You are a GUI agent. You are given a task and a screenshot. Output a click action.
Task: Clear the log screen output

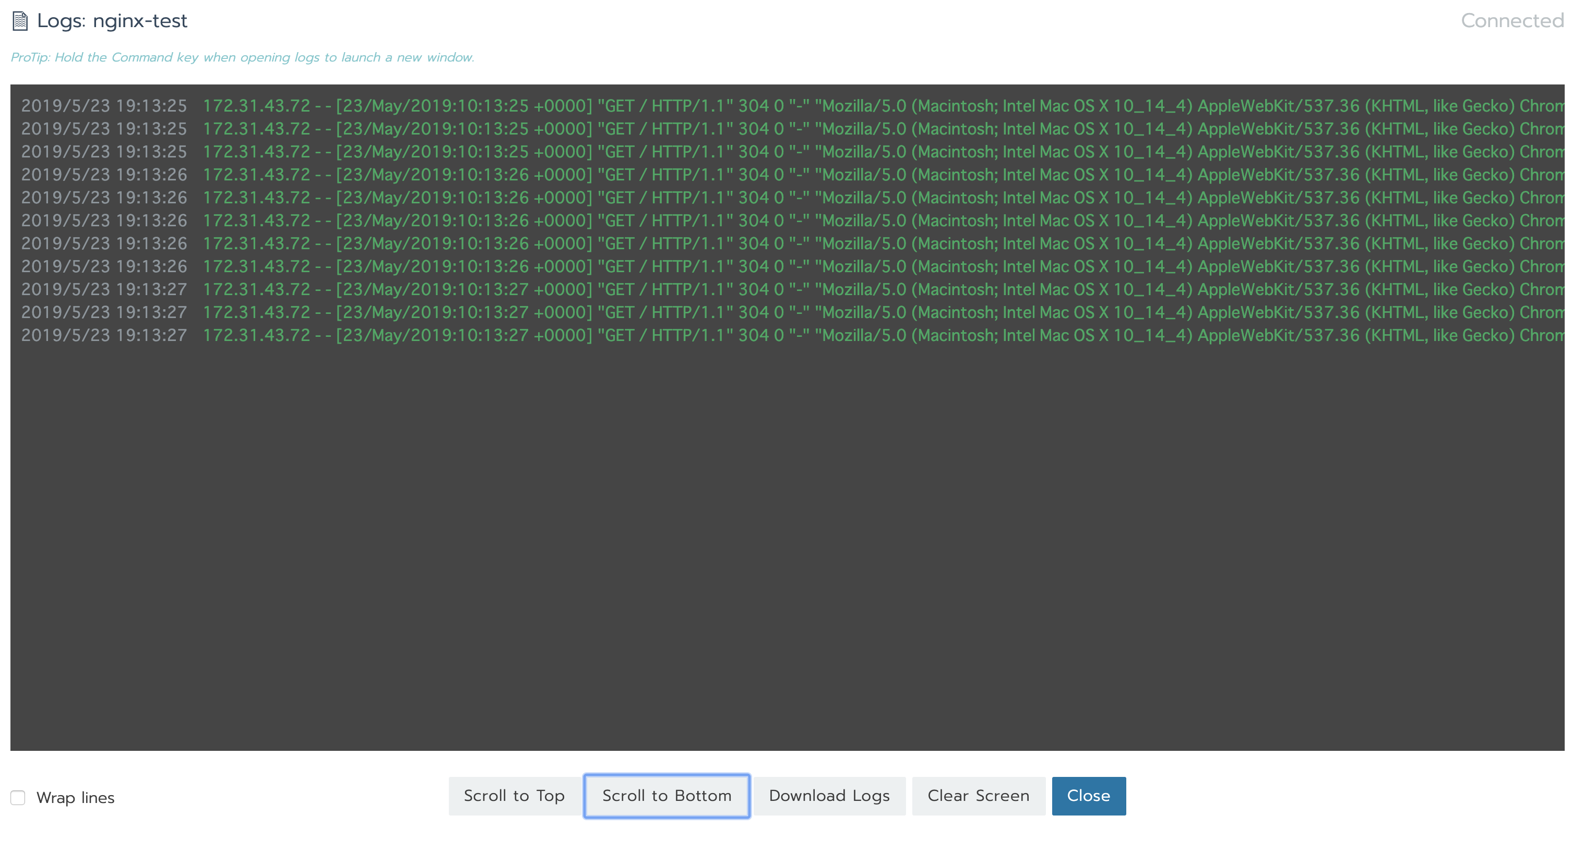point(978,796)
